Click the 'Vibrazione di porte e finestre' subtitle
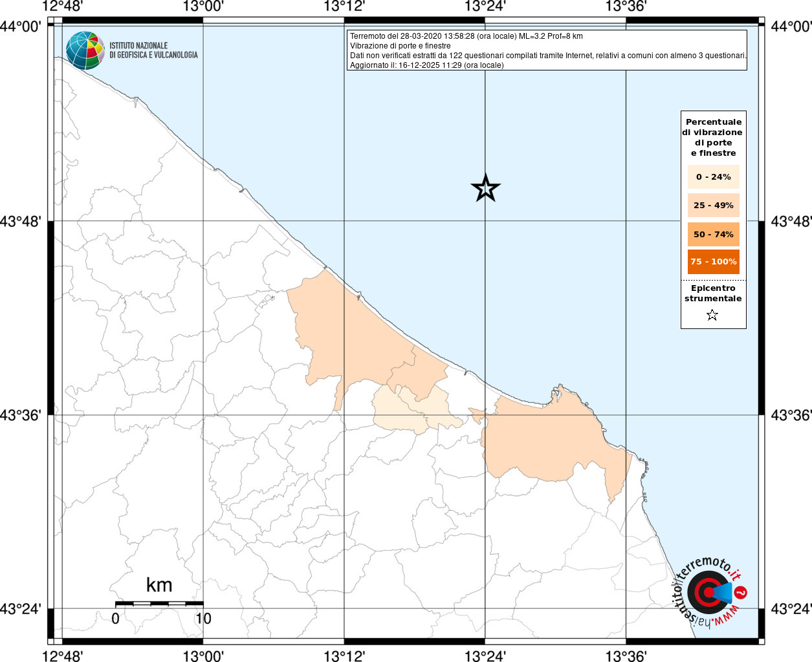 [x=400, y=46]
